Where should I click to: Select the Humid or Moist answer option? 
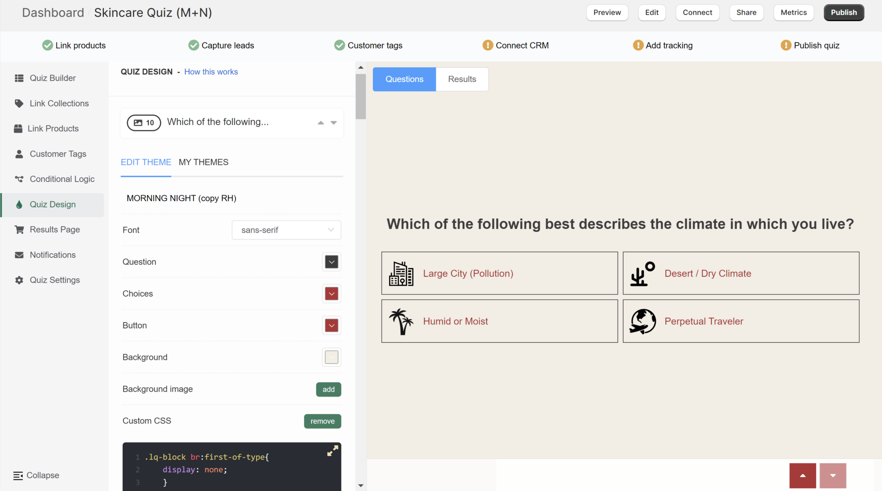tap(499, 321)
